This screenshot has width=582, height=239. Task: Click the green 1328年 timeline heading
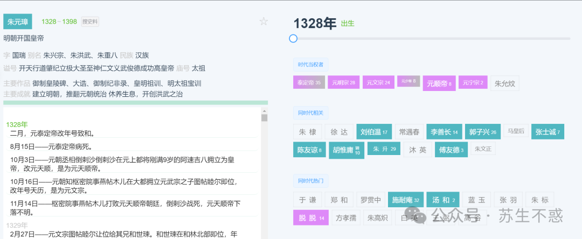17,124
